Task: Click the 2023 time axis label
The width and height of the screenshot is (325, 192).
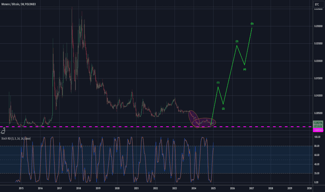Action: (x=174, y=188)
